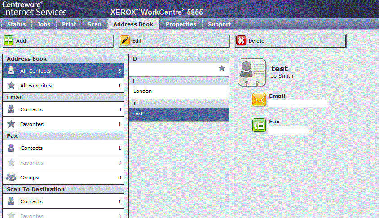Open the Properties tab
379x218 pixels.
pos(181,24)
